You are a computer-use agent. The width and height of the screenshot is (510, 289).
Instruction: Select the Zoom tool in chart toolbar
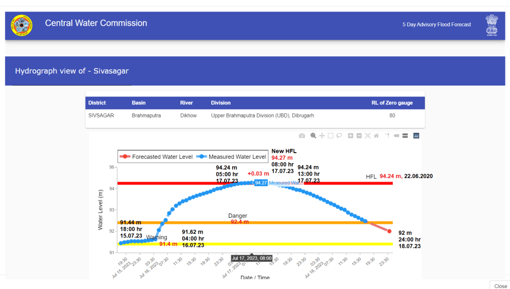313,136
